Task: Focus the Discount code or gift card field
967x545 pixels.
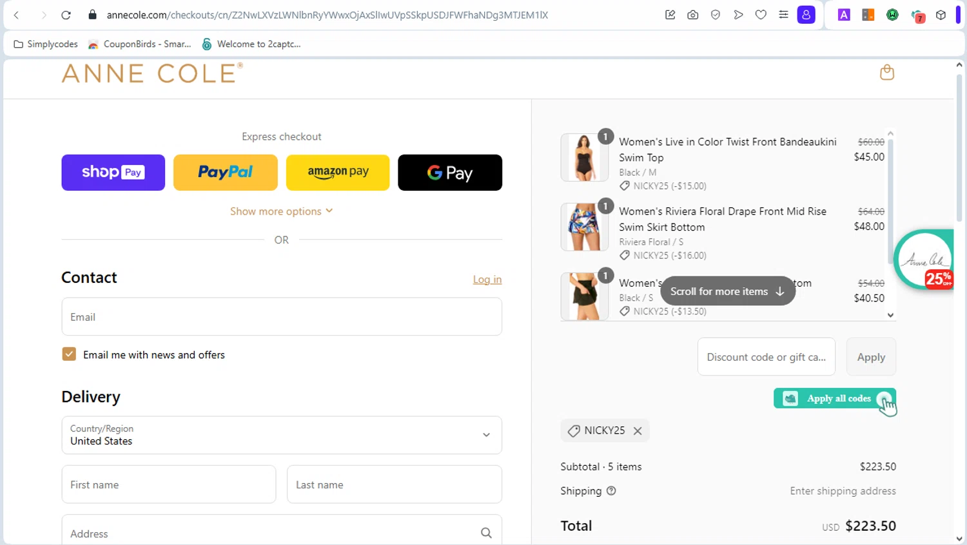Action: [767, 357]
